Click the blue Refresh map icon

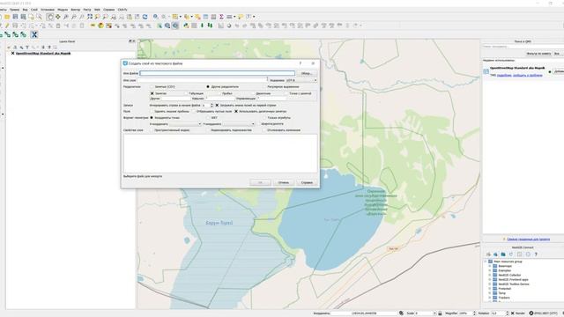(x=145, y=17)
